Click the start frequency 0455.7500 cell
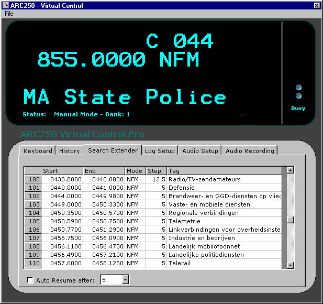Image resolution: width=323 pixels, height=304 pixels. click(x=62, y=238)
